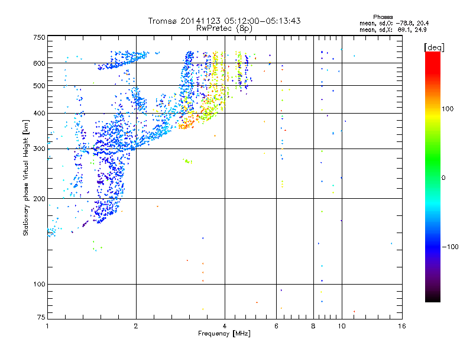Click the y-axis tick label '100'
473x355 pixels.
[39, 284]
